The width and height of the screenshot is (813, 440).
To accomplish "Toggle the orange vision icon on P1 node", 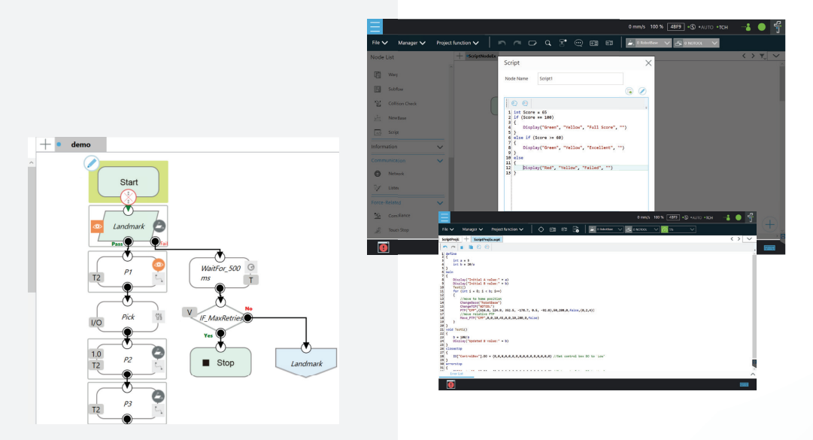I will [x=159, y=265].
